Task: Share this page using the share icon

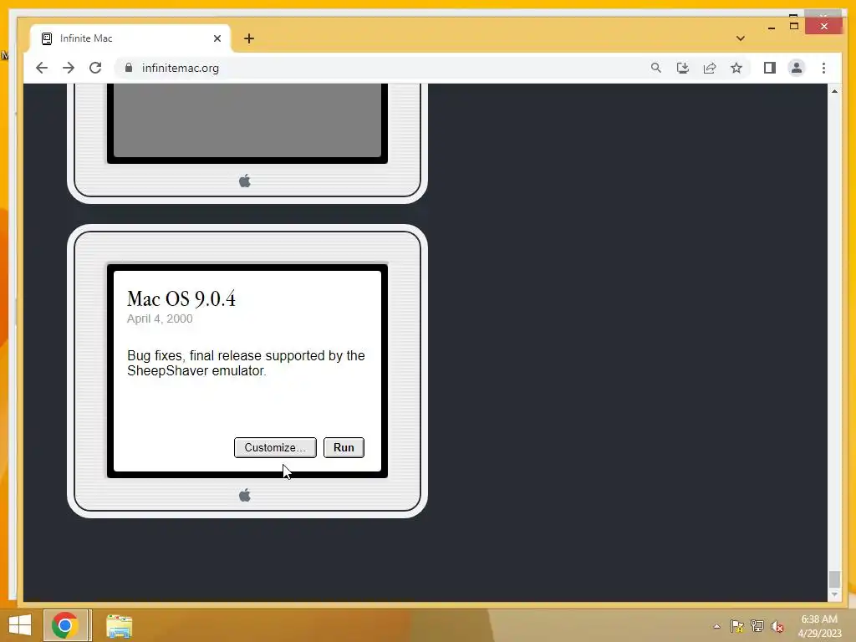Action: [710, 68]
